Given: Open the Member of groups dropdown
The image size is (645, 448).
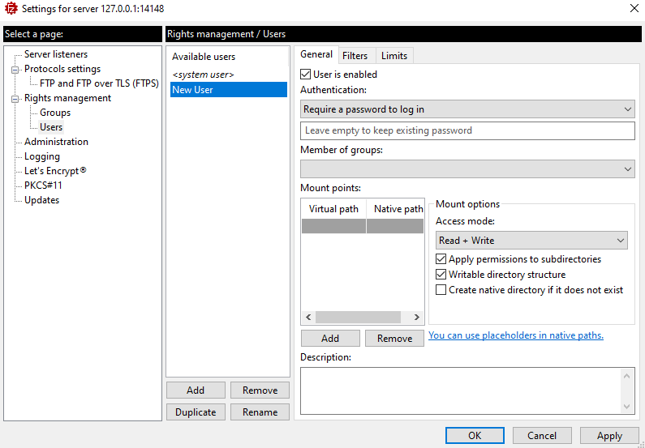Looking at the screenshot, I should tap(467, 169).
